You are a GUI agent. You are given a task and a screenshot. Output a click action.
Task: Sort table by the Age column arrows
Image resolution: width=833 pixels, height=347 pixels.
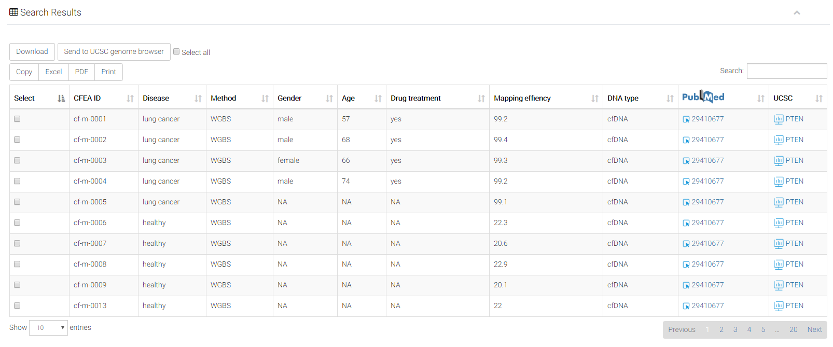point(378,99)
